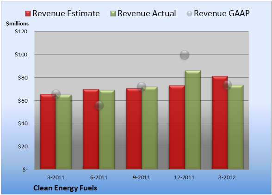This screenshot has width=272, height=195.
Task: Click the "3-2011" x-axis label
Action: coord(56,177)
